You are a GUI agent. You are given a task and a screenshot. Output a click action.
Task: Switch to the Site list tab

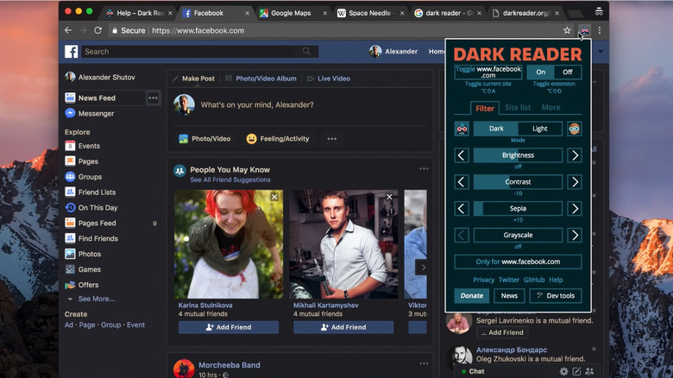518,108
